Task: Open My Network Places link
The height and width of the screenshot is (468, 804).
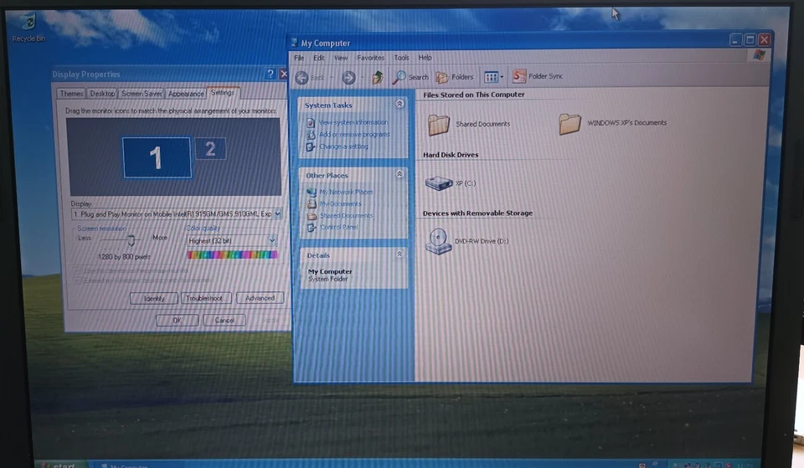Action: (x=346, y=193)
